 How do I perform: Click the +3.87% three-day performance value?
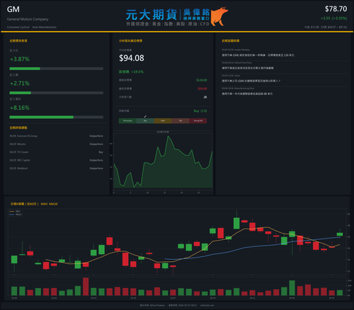[x=20, y=59]
